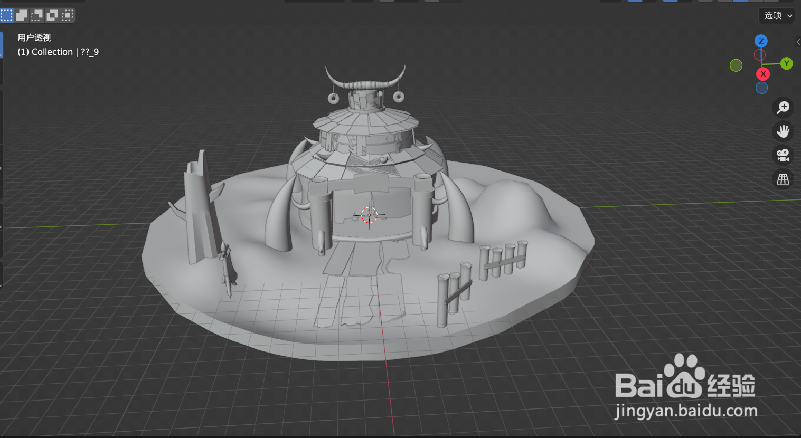Snap view to the Y axis gizmo
Image resolution: width=801 pixels, height=438 pixels.
(787, 64)
